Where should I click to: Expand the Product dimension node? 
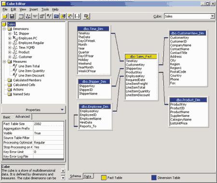click(10, 52)
